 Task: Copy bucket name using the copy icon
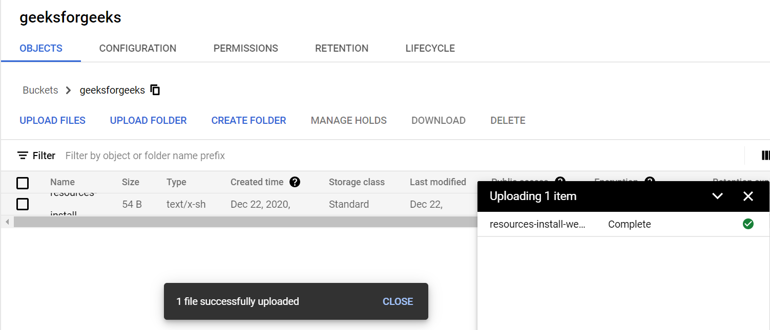pos(155,90)
